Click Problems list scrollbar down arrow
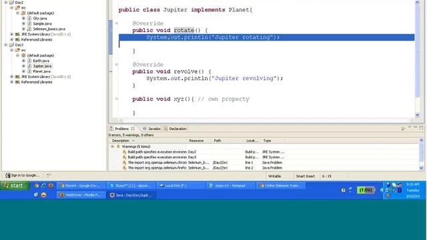Image resolution: width=427 pixels, height=240 pixels. [421, 168]
